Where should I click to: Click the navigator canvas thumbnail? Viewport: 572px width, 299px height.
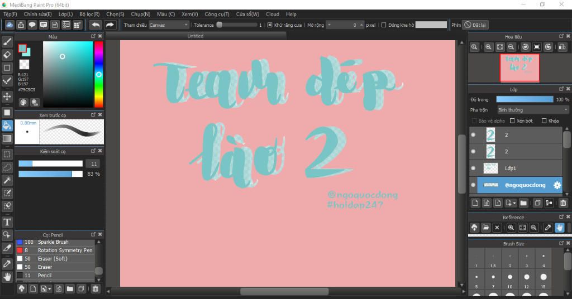click(x=519, y=67)
